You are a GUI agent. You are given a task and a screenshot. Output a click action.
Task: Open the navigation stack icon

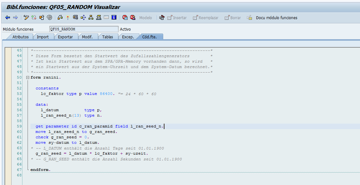(99, 18)
